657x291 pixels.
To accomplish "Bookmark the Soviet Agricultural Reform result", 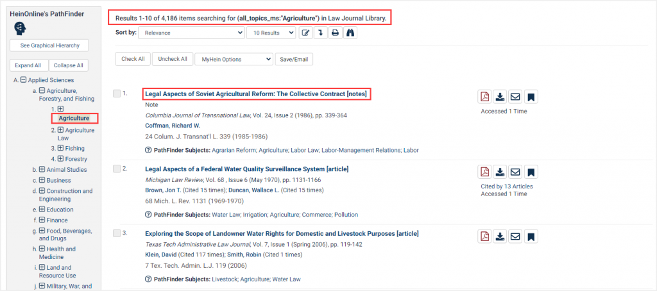I will point(531,97).
